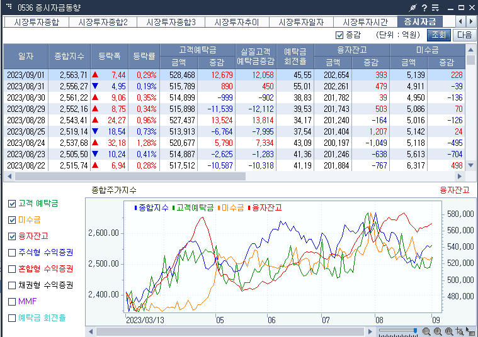The image size is (478, 337).
Task: Enable the 예탁금 회전율 checkbox
Action: (12, 318)
